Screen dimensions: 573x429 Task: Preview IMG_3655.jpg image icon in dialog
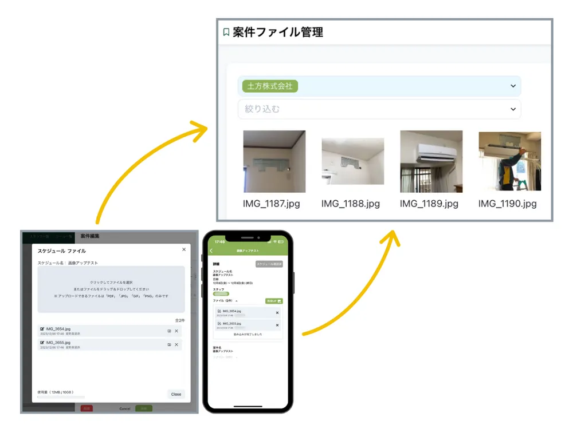169,344
